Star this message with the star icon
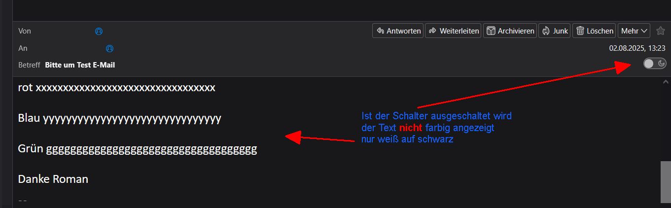The image size is (671, 208). click(661, 31)
